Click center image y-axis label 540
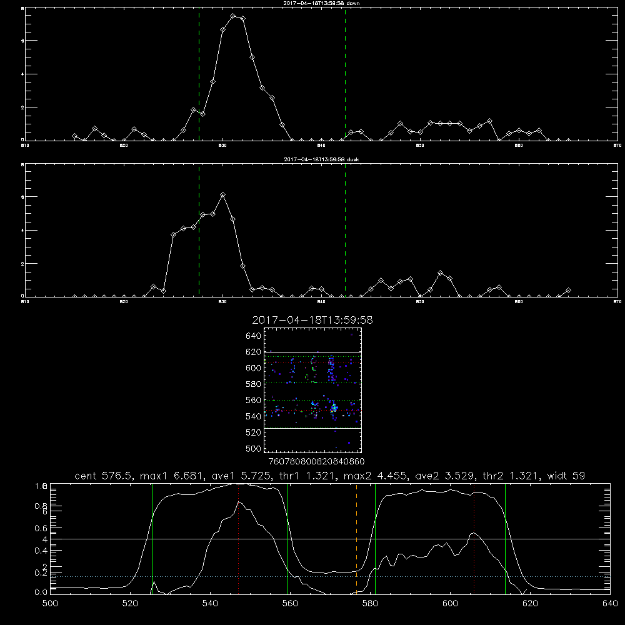This screenshot has width=625, height=625. (x=254, y=416)
